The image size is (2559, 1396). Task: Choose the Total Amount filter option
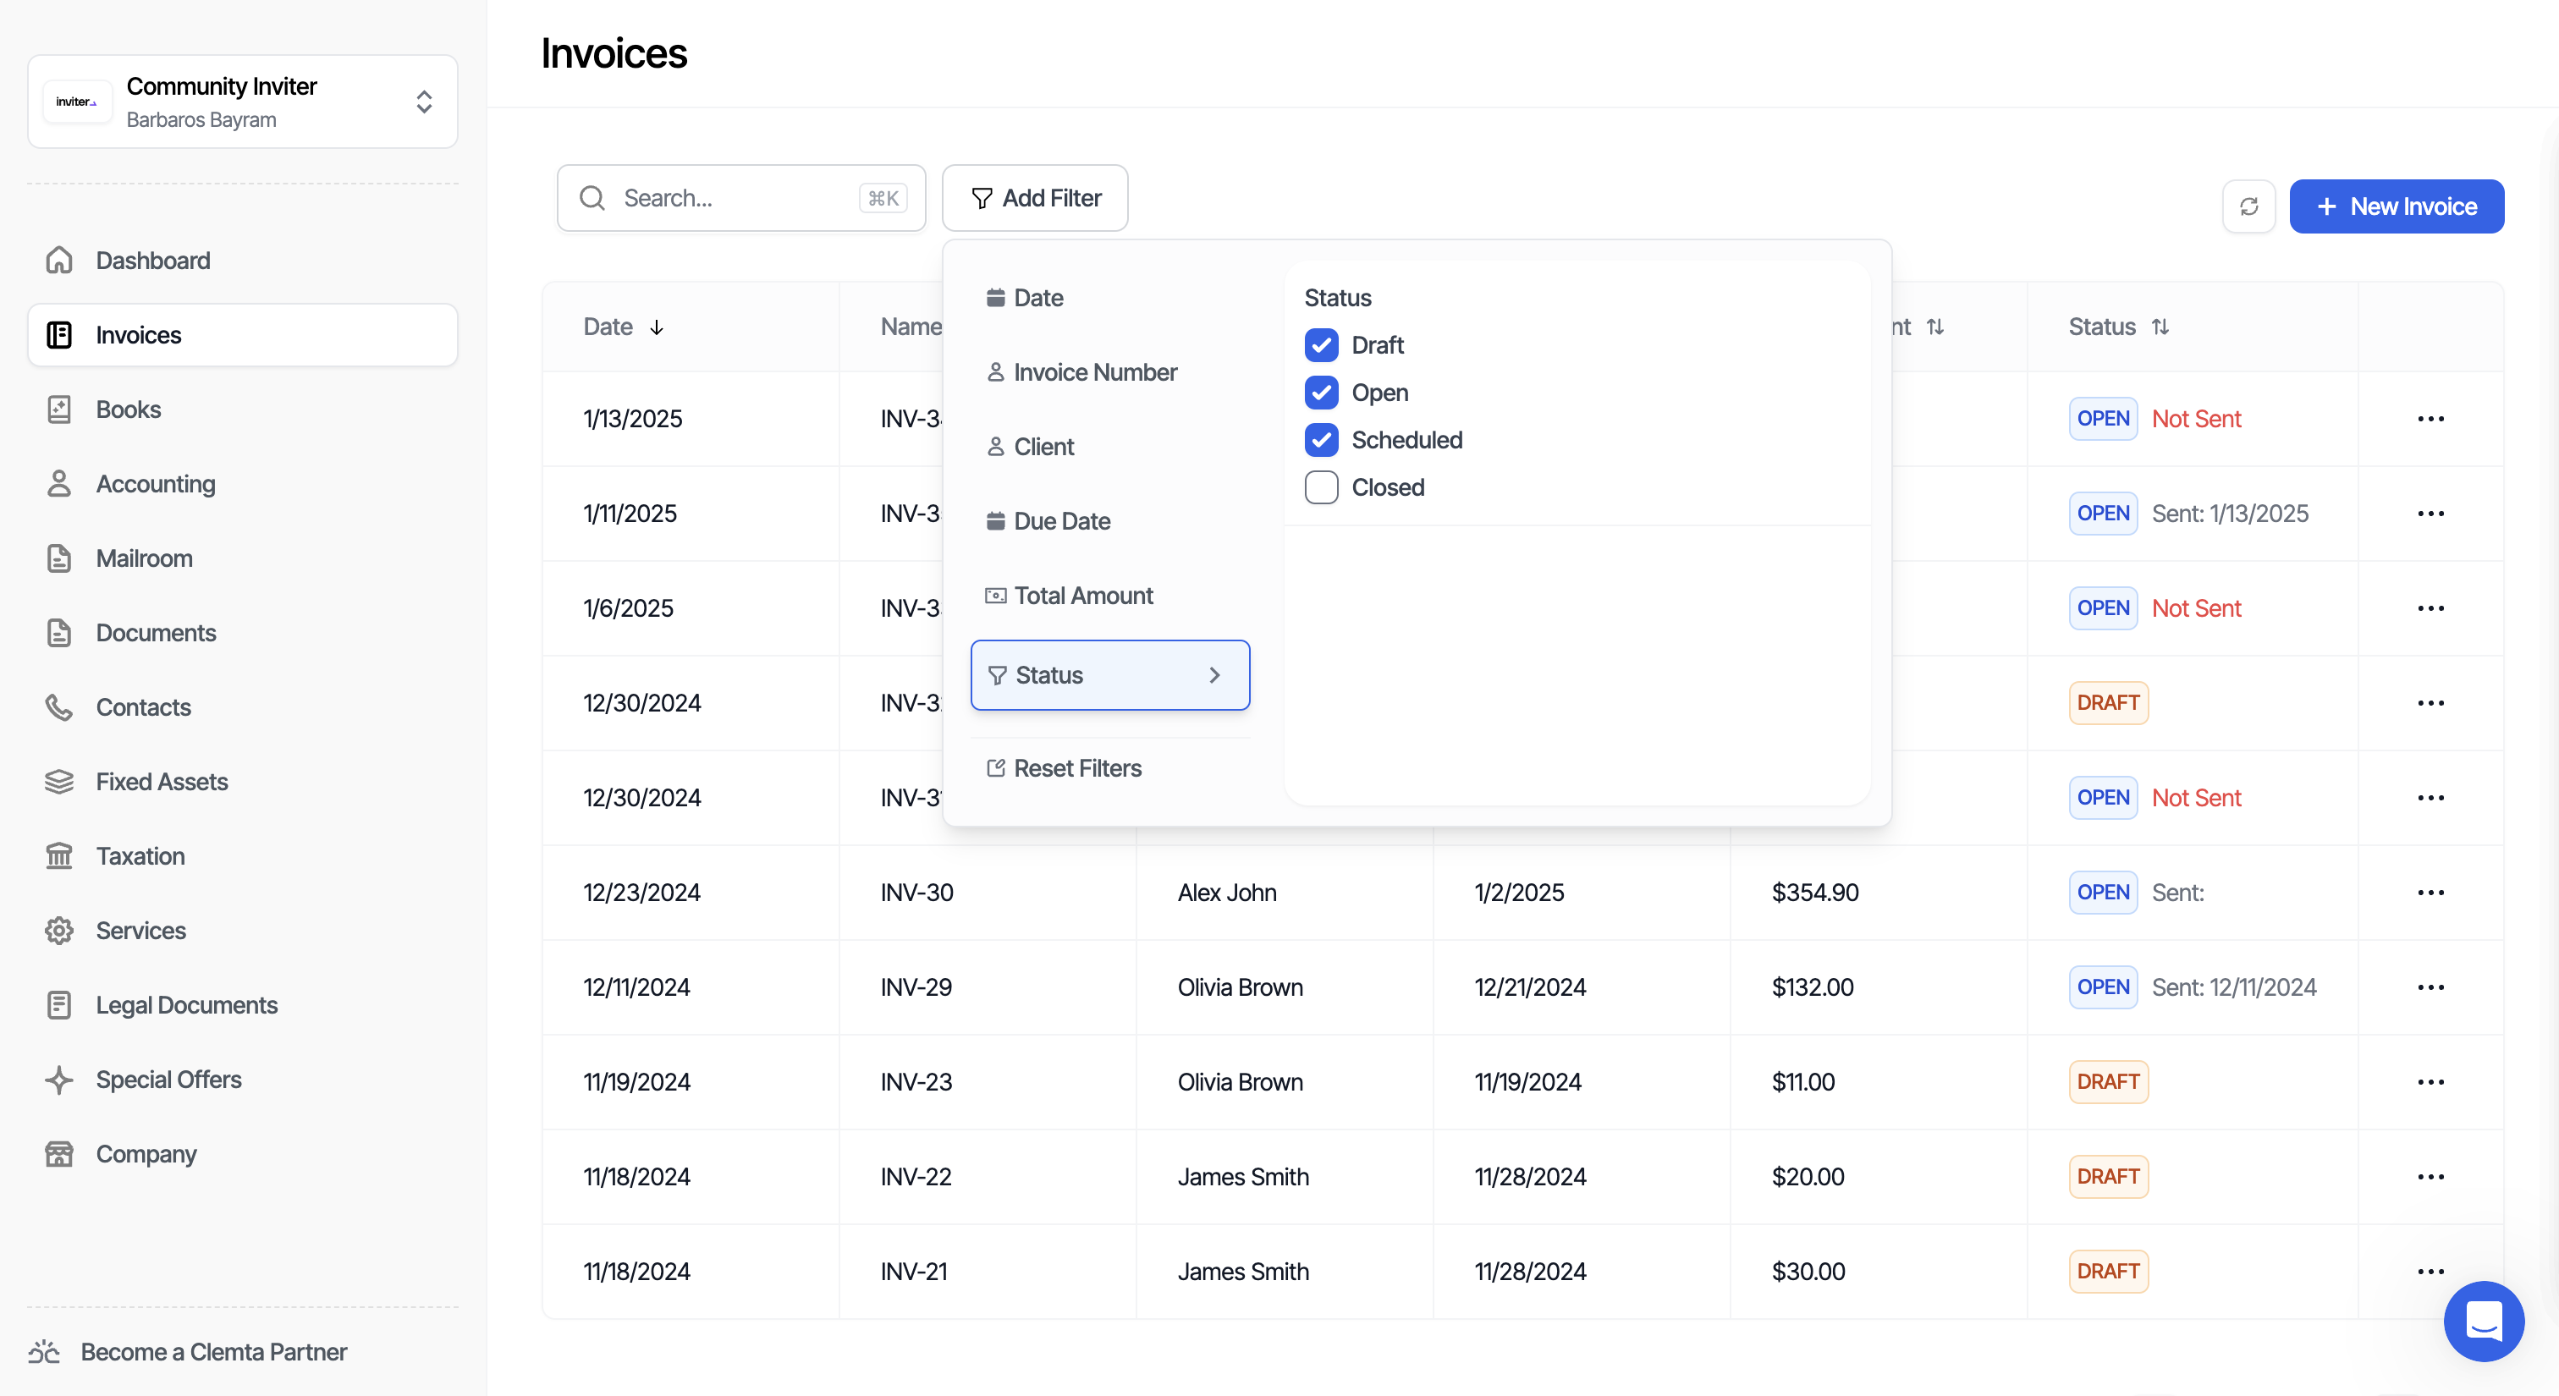click(x=1109, y=596)
